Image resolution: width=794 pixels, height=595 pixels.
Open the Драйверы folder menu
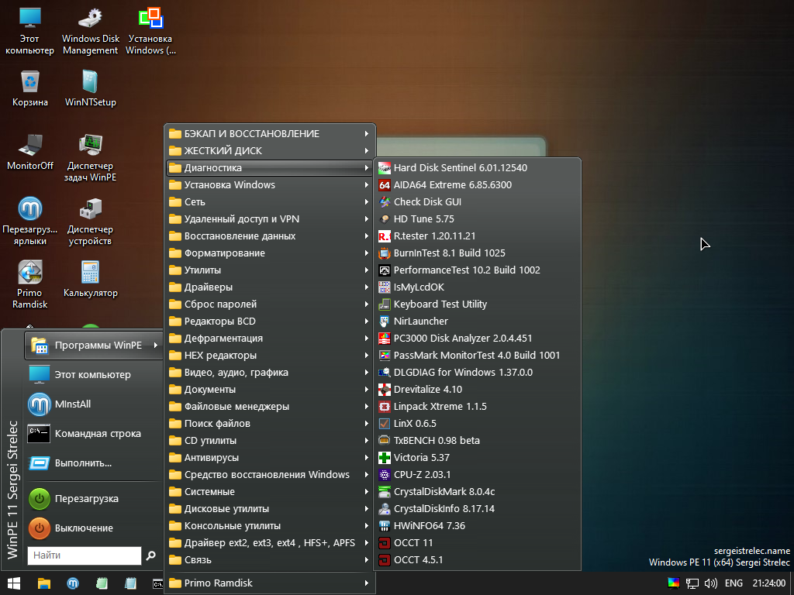click(270, 287)
